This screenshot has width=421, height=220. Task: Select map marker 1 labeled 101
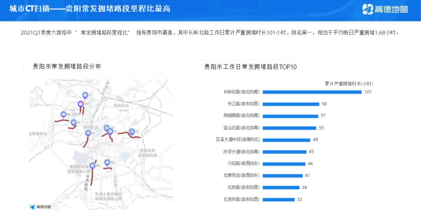tap(81, 104)
